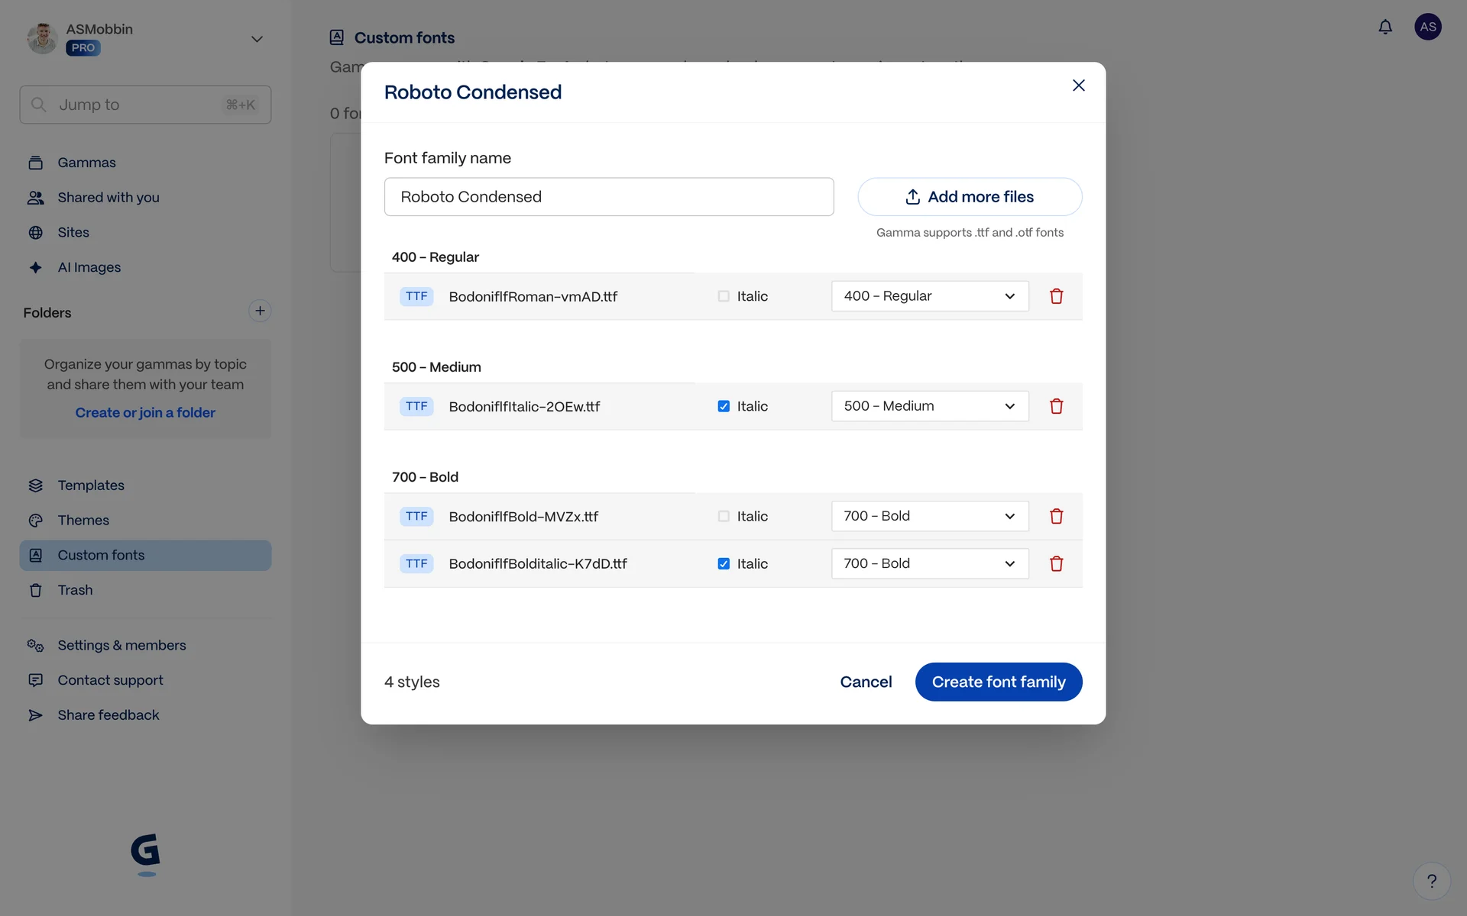Image resolution: width=1467 pixels, height=916 pixels.
Task: Check Italic for BodoniflfBold-MVZx.ttf
Action: click(x=724, y=516)
